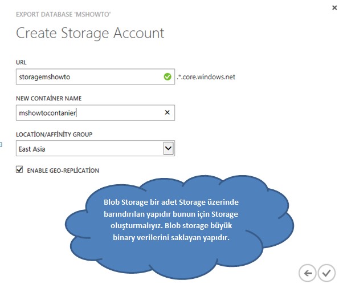Click inside the New Container Name field

tap(95, 113)
